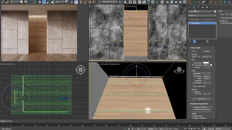The image size is (232, 130).
Task: Click the object color swatch beside name
Action: pos(215,11)
